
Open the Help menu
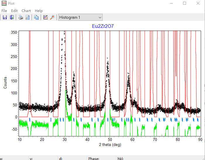pyautogui.click(x=39, y=11)
